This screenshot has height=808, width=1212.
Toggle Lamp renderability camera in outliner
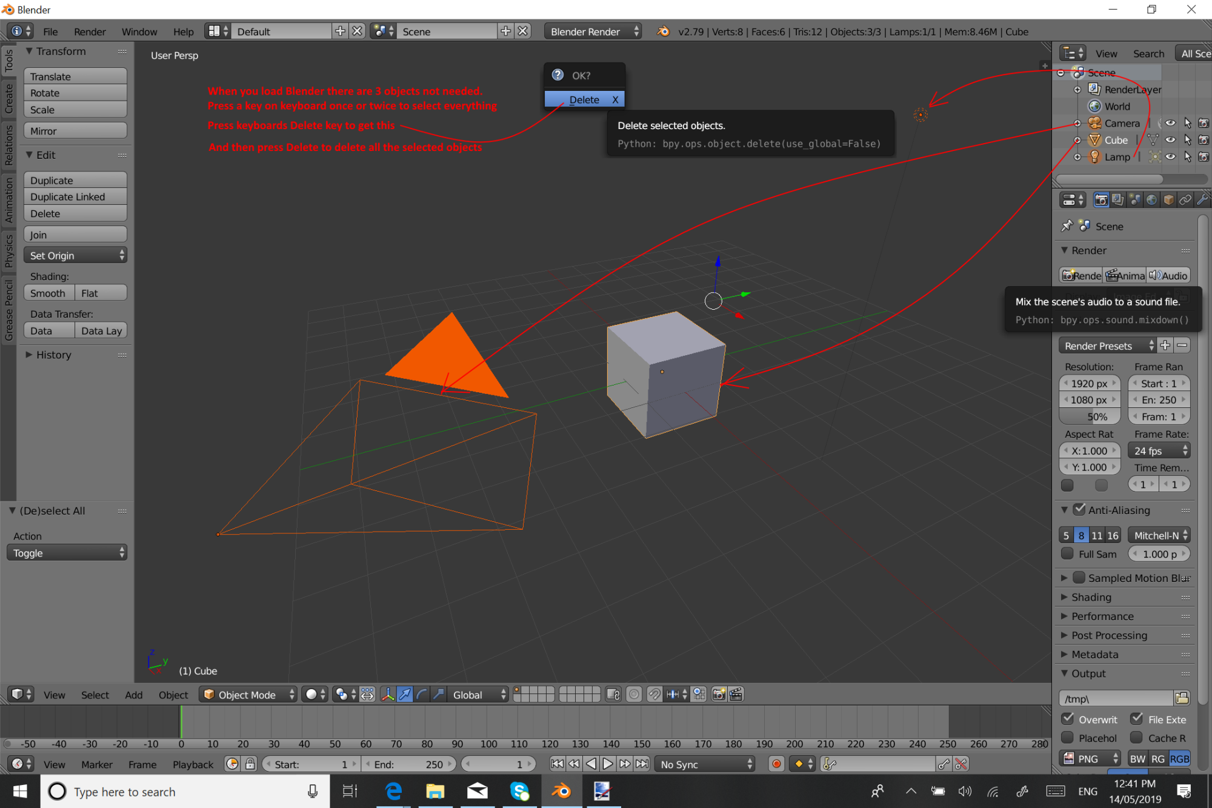coord(1204,157)
